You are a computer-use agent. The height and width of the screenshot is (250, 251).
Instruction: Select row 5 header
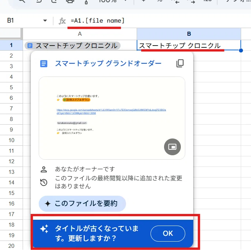pos(11,87)
